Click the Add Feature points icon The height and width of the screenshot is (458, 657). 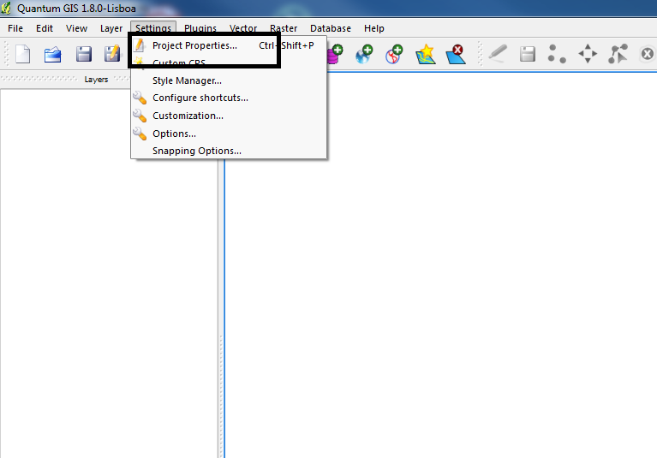pos(558,54)
